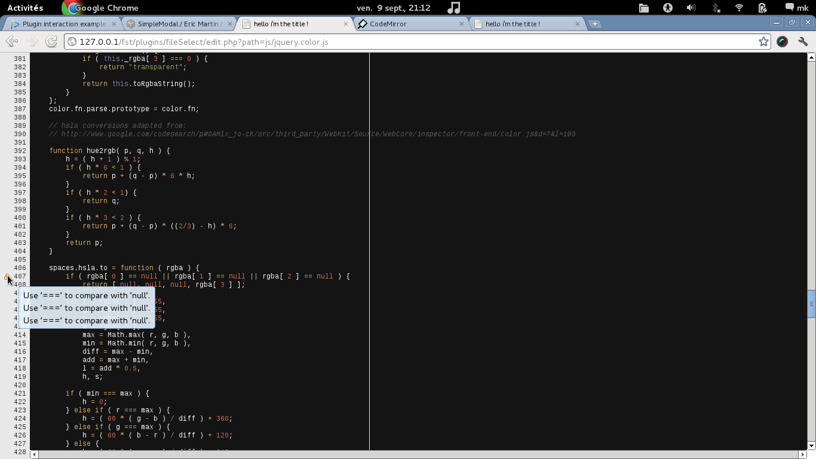Click the address bar URL field
This screenshot has width=816, height=459.
(412, 42)
